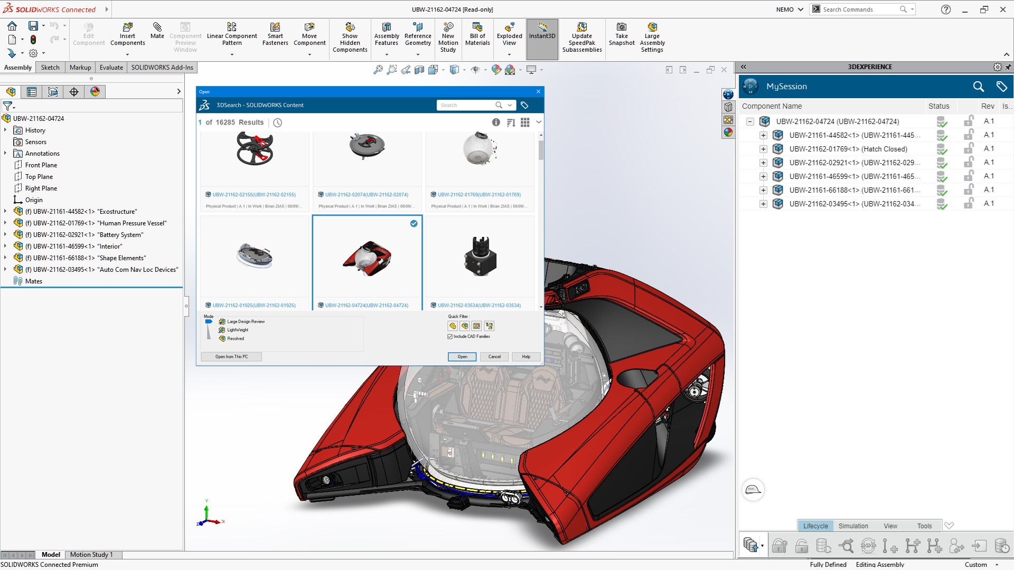Activate Zoom to Fit in the heads-up toolbar
The width and height of the screenshot is (1014, 570).
pos(378,69)
